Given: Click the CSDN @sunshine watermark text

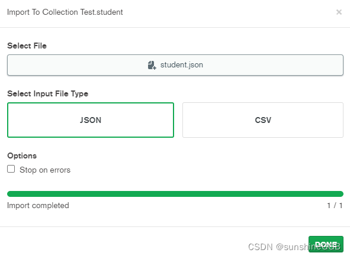Looking at the screenshot, I should tap(294, 247).
